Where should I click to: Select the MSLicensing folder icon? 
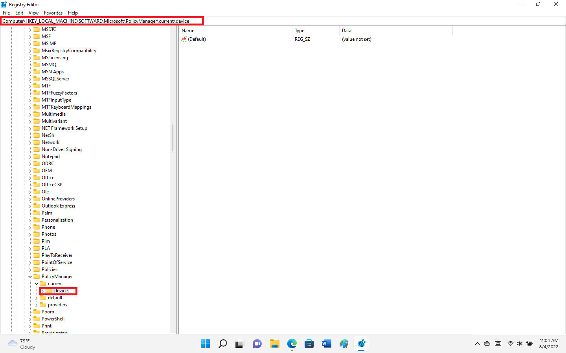(x=37, y=58)
